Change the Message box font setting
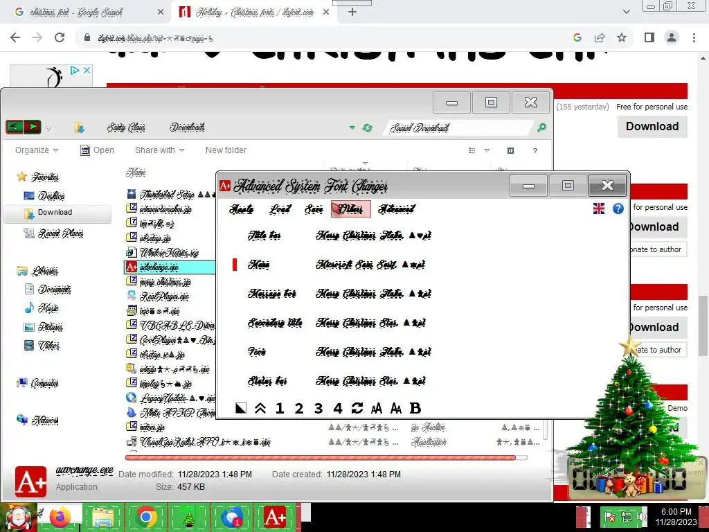The image size is (709, 532). tap(373, 294)
